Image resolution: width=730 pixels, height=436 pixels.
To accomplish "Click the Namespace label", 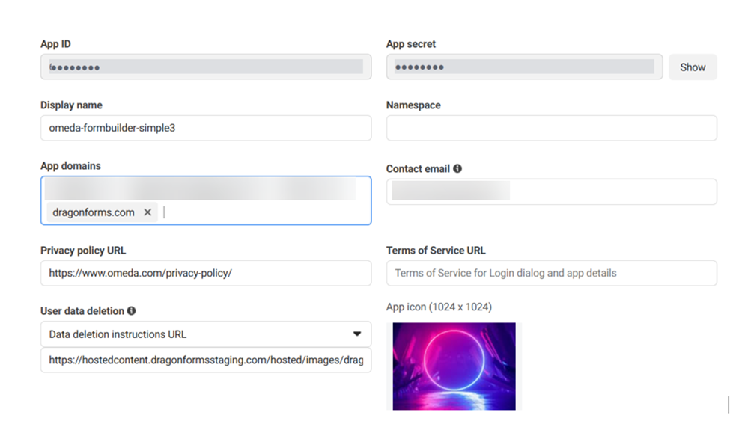I will coord(413,105).
